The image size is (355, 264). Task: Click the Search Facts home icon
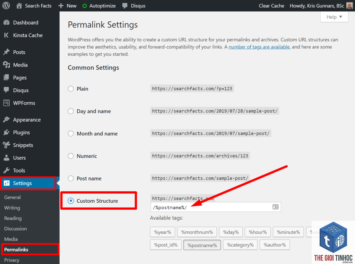tap(19, 6)
